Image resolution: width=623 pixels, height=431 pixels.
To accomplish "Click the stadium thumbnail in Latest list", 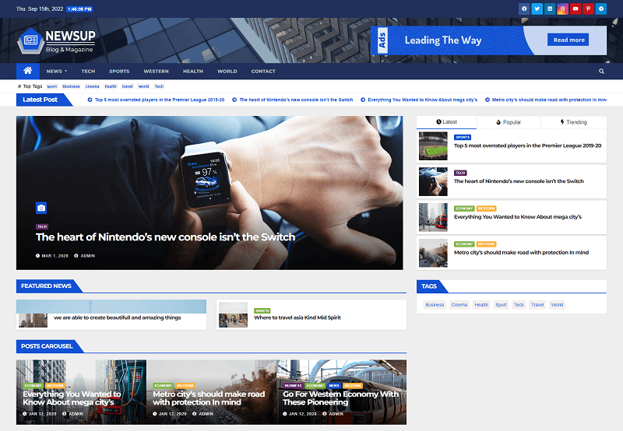I will point(433,146).
